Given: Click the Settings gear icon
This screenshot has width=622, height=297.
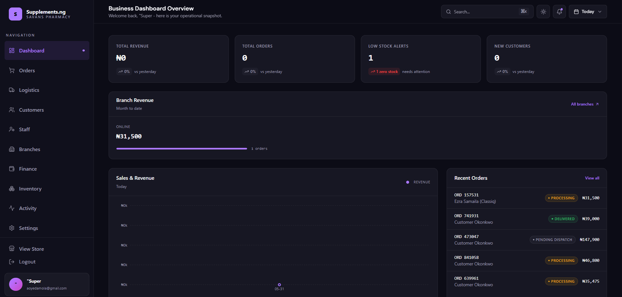Looking at the screenshot, I should (12, 228).
